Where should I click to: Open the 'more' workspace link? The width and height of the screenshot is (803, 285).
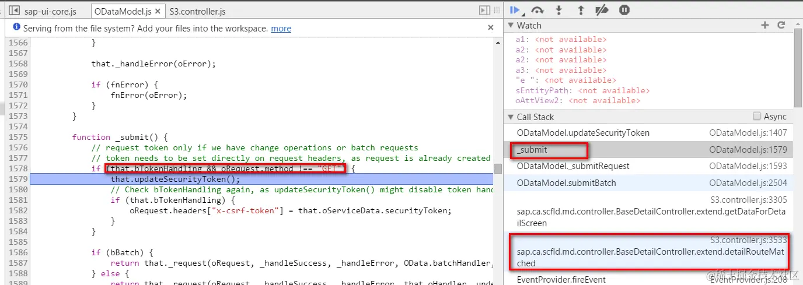tap(281, 28)
